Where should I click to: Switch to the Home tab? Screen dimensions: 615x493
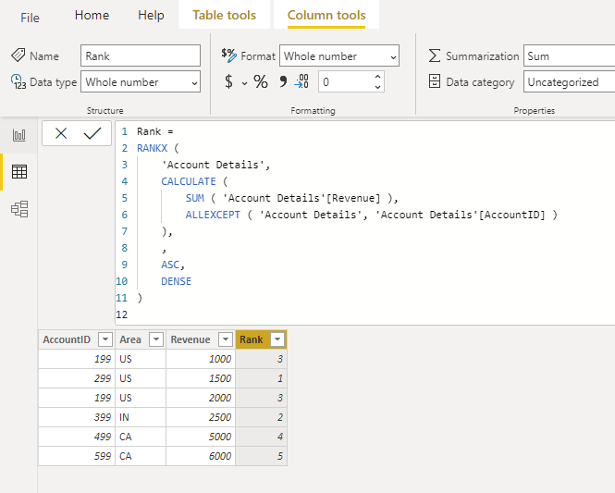point(92,16)
